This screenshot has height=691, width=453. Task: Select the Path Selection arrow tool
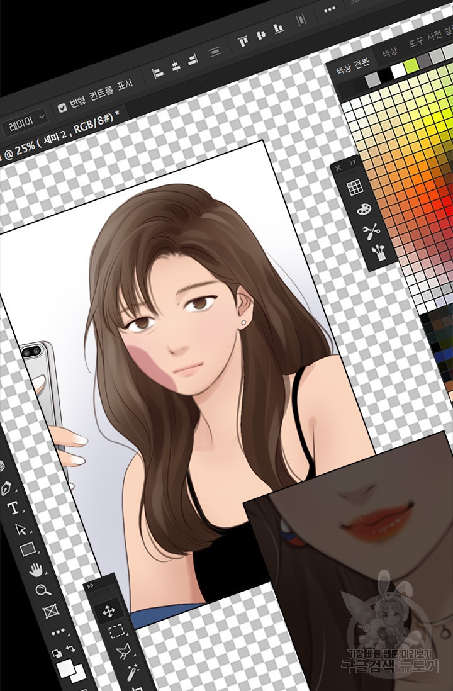point(21,529)
